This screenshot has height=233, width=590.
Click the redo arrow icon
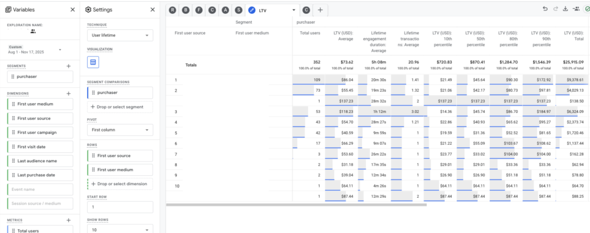pyautogui.click(x=555, y=9)
